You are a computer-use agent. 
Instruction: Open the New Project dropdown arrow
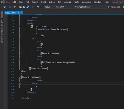(x=18, y=7)
